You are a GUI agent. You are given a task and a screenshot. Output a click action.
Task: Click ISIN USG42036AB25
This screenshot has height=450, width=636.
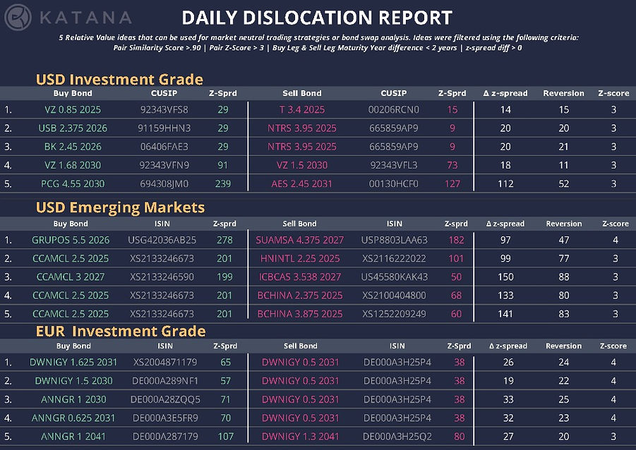click(x=162, y=240)
